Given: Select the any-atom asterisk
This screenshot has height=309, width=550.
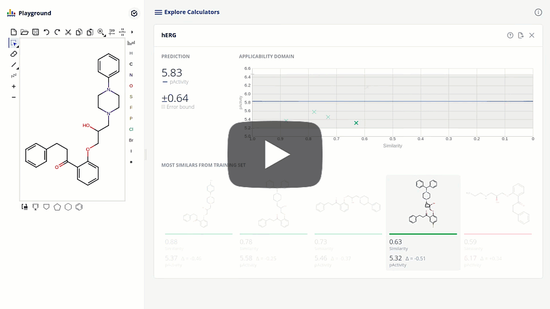Looking at the screenshot, I should tap(131, 162).
